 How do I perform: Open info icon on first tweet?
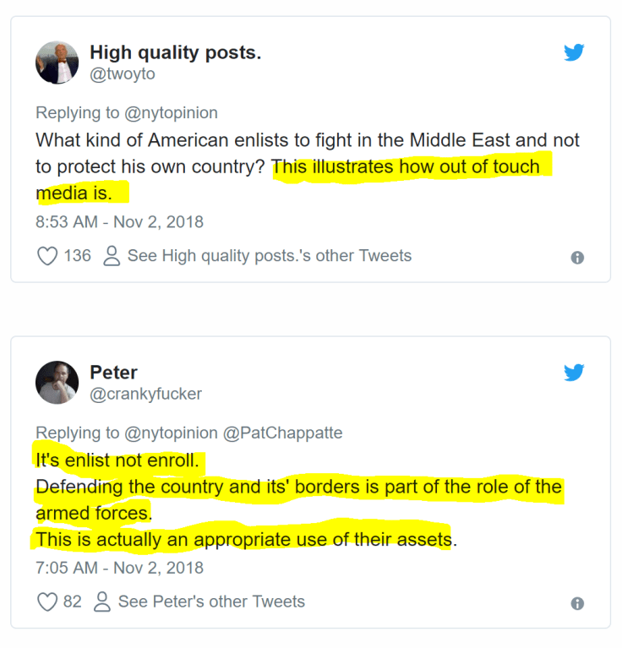pos(577,258)
